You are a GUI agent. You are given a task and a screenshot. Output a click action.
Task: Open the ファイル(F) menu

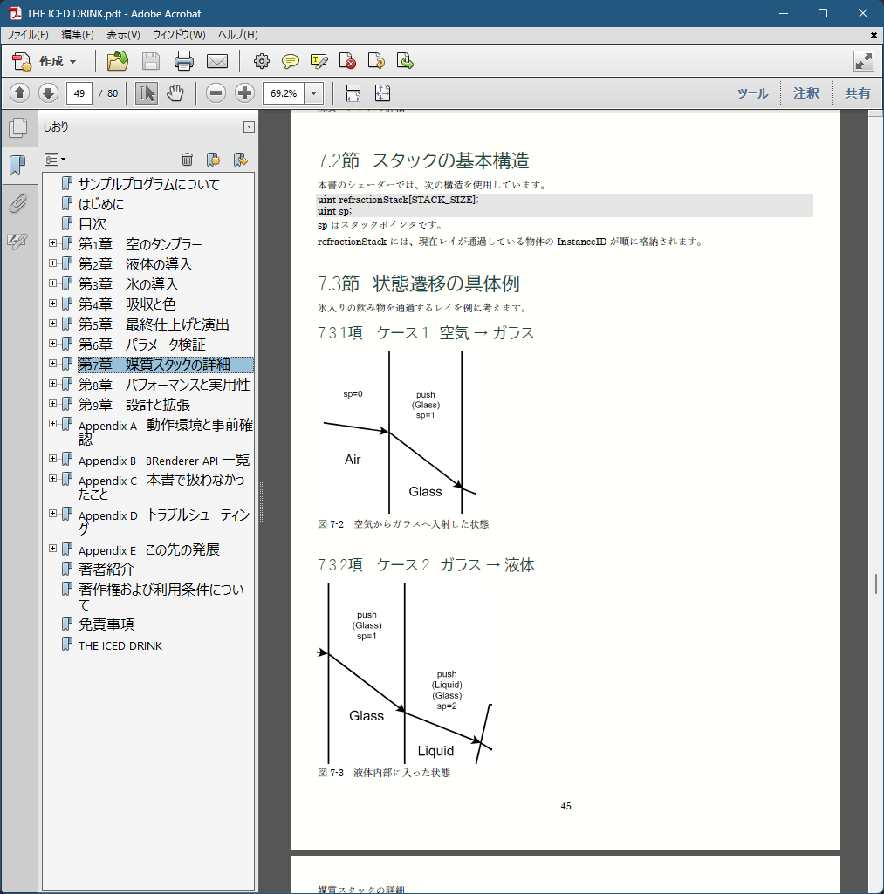(x=28, y=35)
